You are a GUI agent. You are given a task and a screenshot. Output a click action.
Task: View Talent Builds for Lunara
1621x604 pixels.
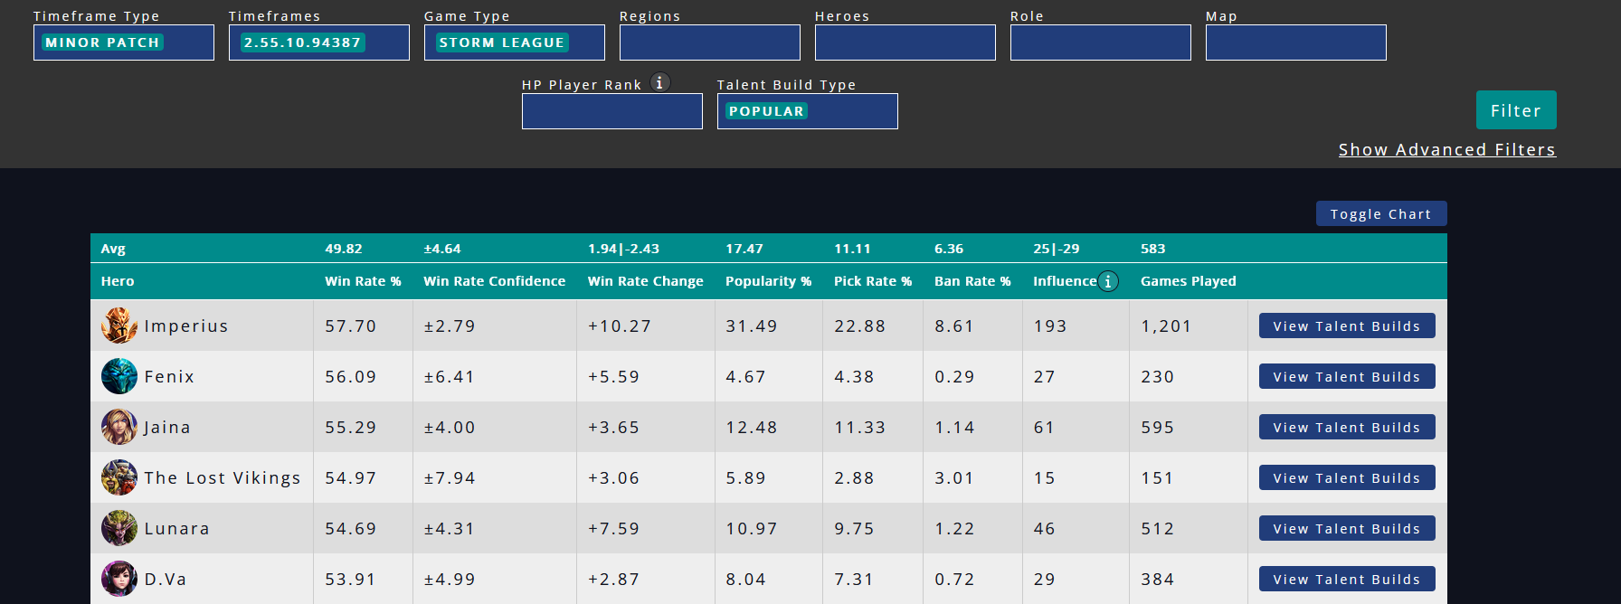point(1347,528)
